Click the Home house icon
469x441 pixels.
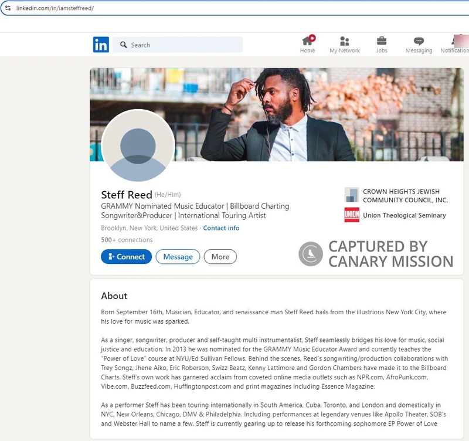(x=307, y=40)
